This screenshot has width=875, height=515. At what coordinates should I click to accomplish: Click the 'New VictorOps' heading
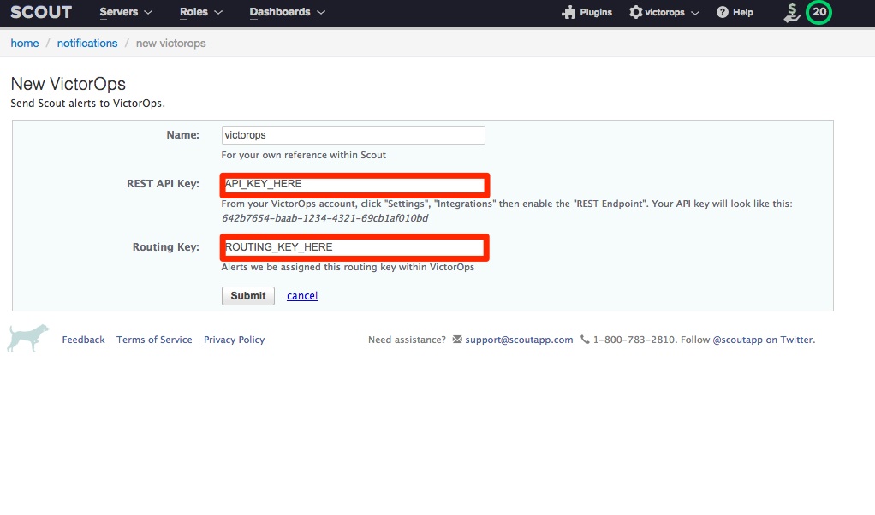pyautogui.click(x=68, y=84)
